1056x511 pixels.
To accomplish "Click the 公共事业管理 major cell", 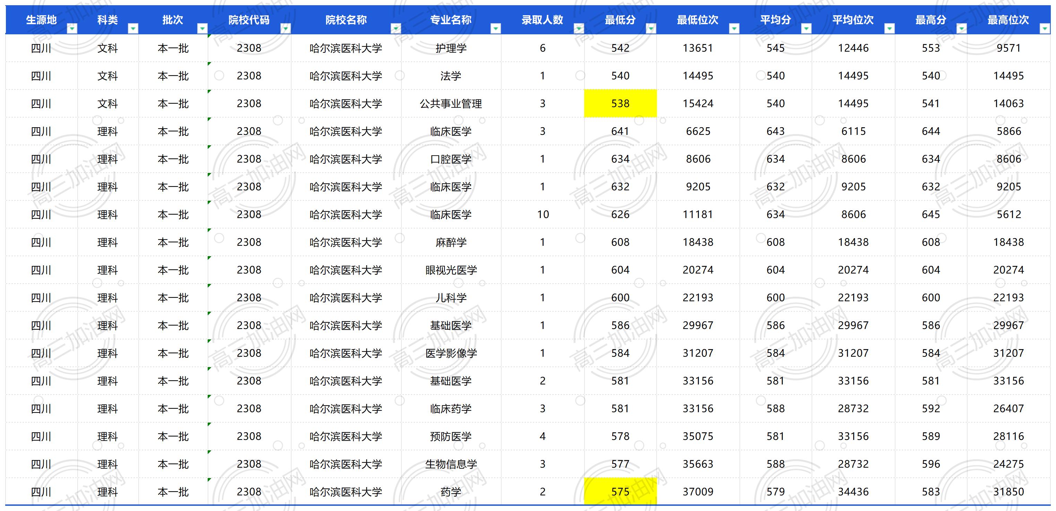I will [x=451, y=104].
